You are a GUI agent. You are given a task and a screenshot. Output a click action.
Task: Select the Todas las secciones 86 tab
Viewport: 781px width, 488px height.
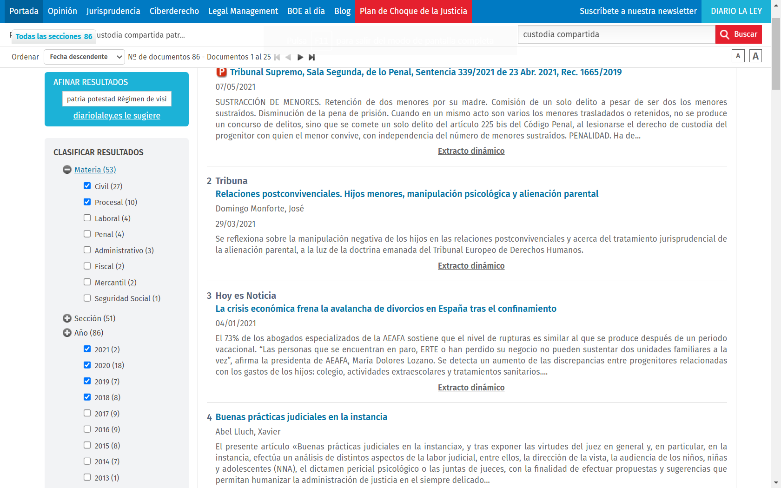(x=54, y=36)
